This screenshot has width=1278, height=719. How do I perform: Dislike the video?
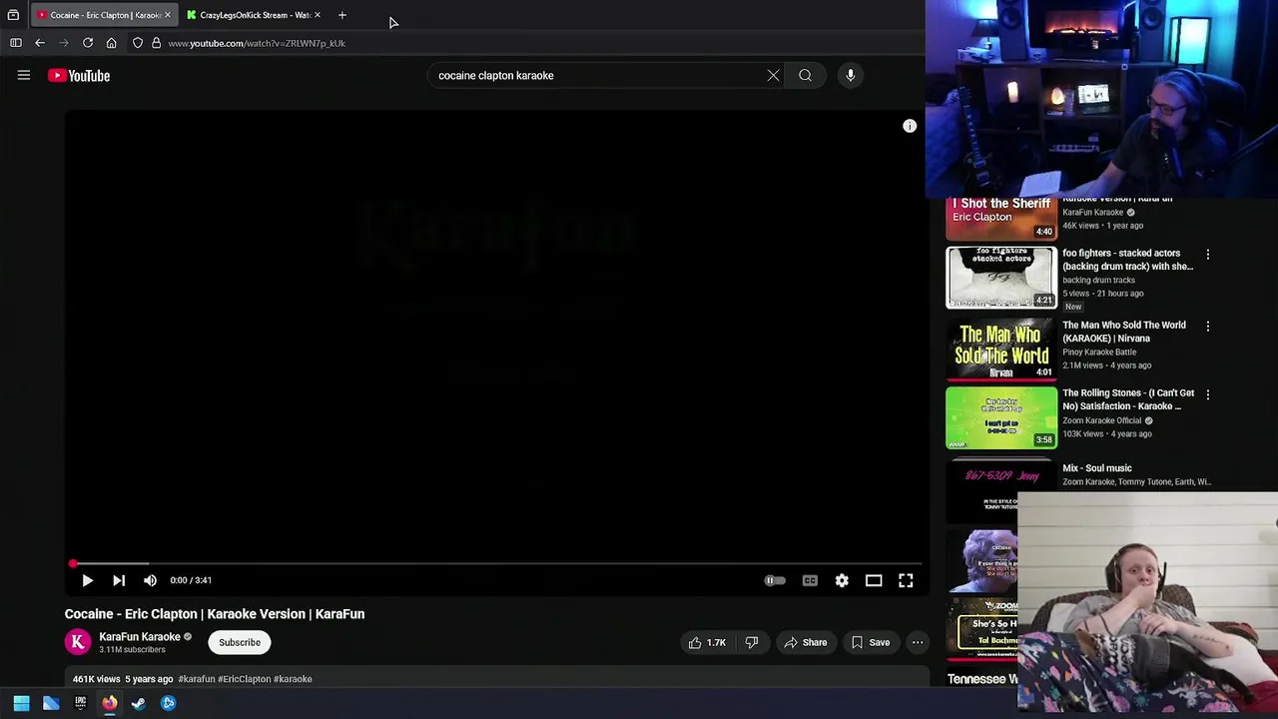pos(752,643)
